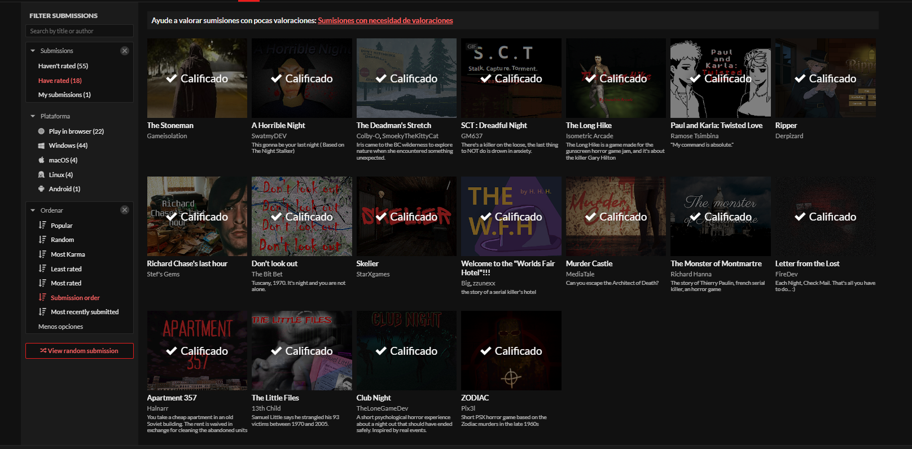Open the Murder Castle thumbnail

[x=616, y=217]
